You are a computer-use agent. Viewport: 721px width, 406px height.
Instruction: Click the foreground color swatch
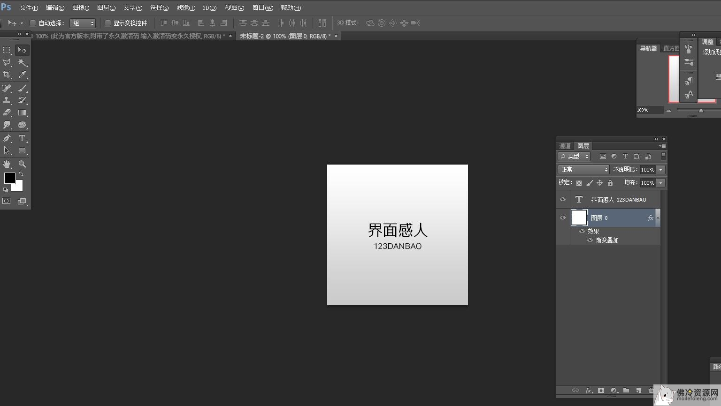coord(9,178)
